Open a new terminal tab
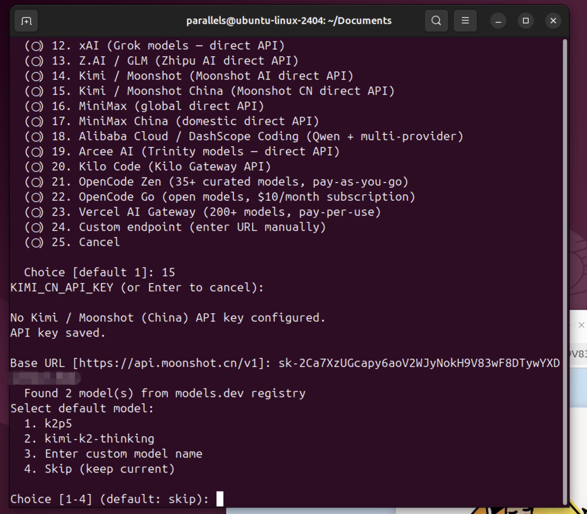 (x=26, y=21)
